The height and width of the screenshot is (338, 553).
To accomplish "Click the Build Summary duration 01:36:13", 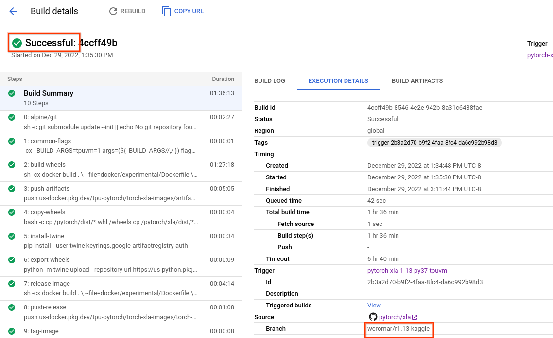I will (x=222, y=93).
